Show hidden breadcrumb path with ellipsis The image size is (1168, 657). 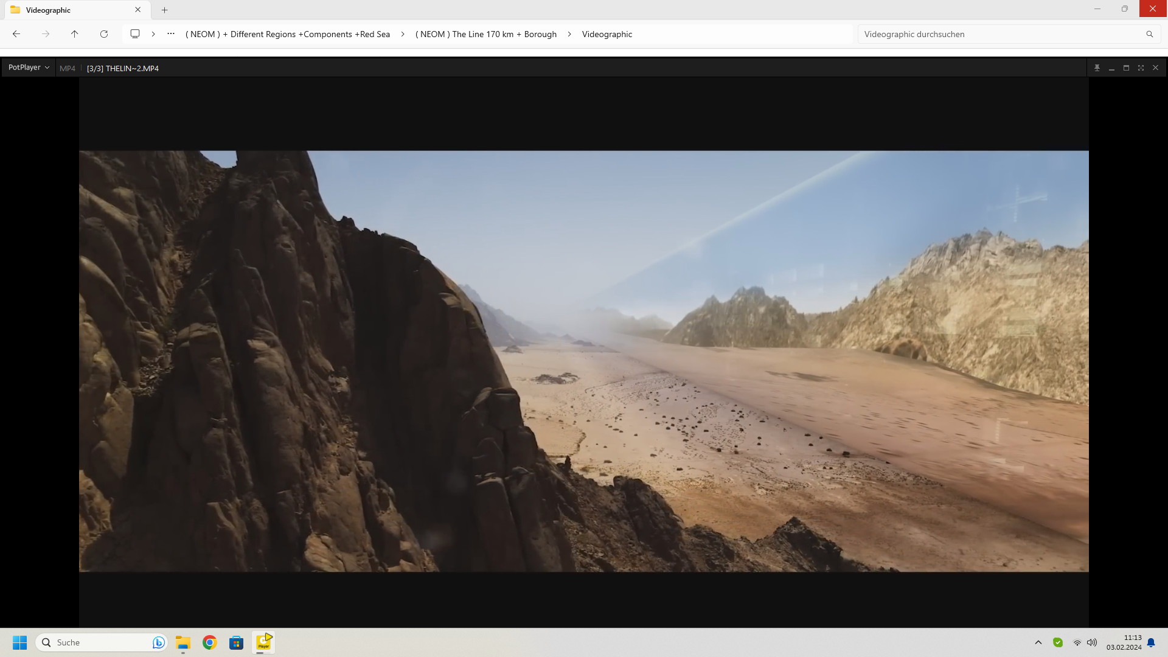pyautogui.click(x=171, y=34)
